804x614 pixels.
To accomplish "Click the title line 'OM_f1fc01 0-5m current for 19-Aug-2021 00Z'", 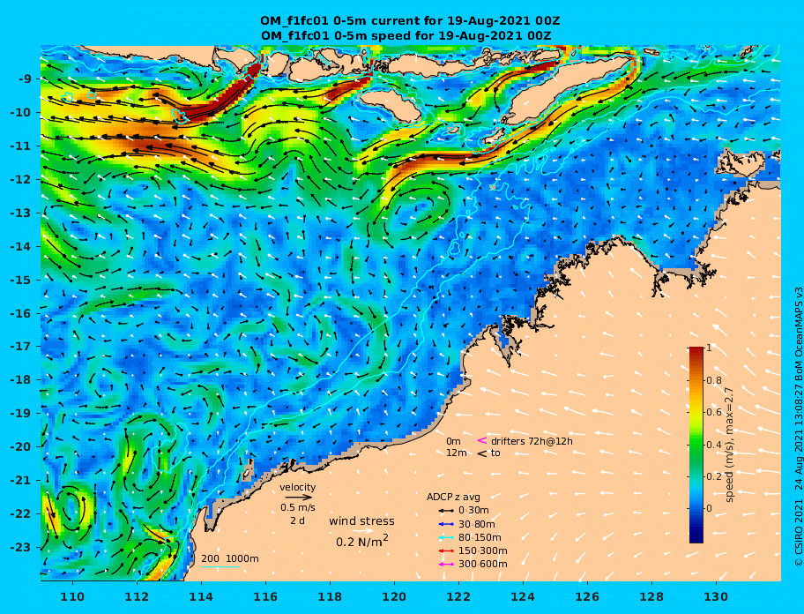I will tap(410, 21).
